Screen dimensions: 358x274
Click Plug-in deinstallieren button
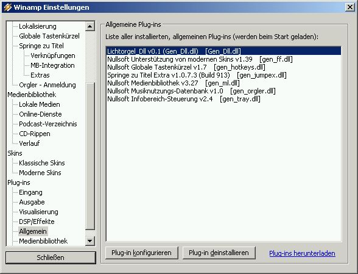219,253
